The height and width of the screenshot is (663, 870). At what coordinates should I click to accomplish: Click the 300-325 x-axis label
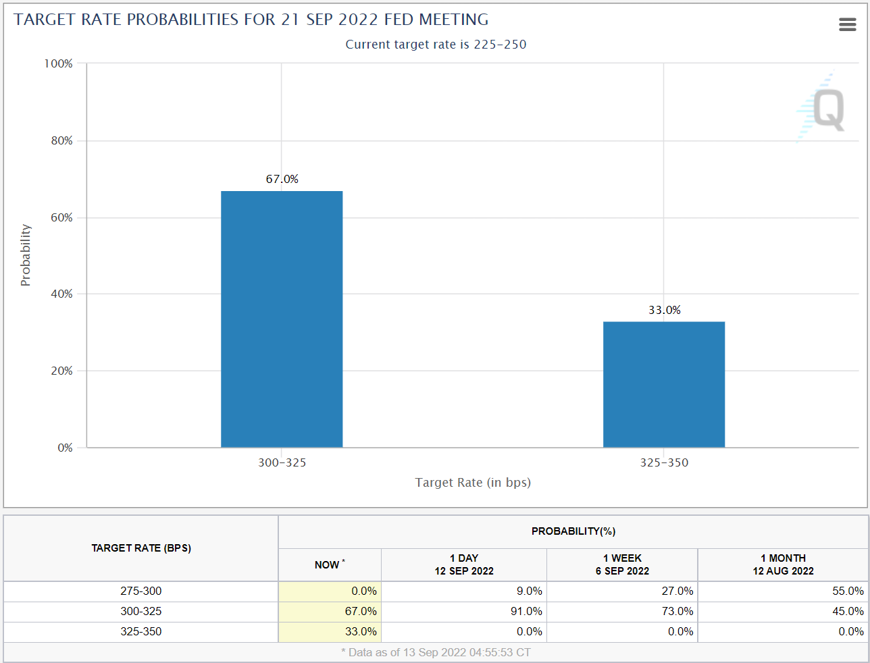[x=282, y=462]
